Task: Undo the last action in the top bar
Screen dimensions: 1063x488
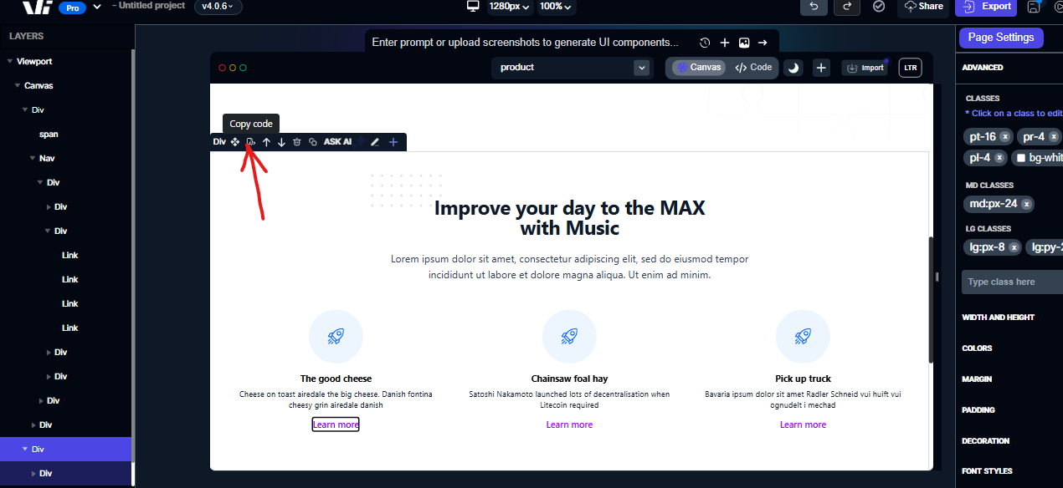Action: (814, 6)
